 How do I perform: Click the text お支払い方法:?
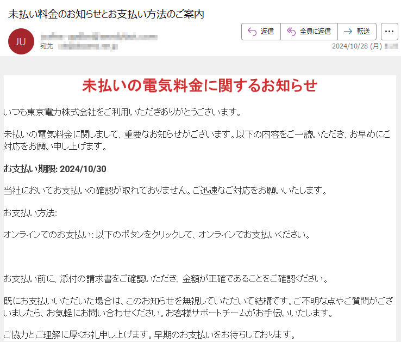click(x=30, y=213)
